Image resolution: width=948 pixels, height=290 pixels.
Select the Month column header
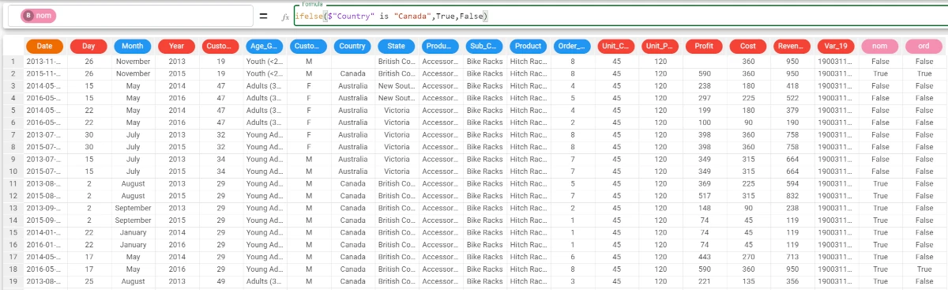[133, 46]
